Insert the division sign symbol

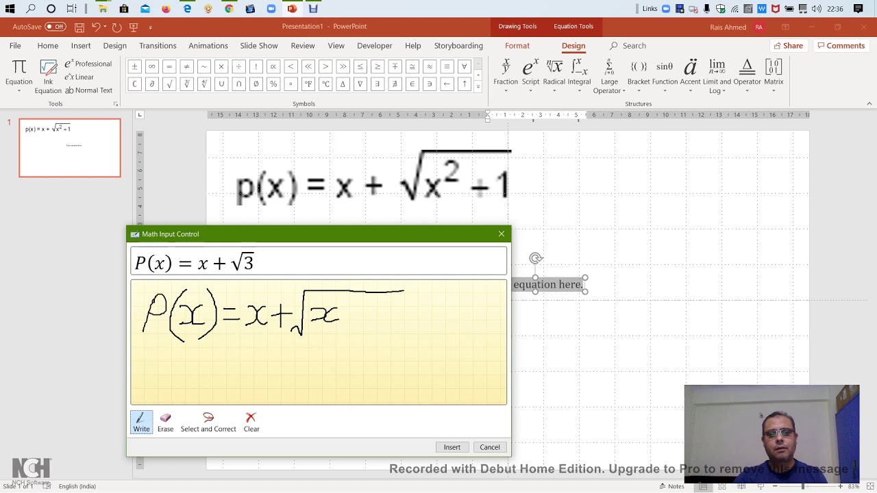coord(238,66)
